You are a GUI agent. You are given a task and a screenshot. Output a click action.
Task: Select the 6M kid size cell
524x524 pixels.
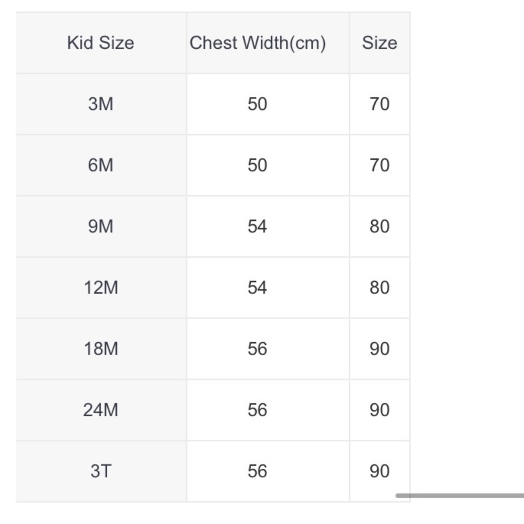pyautogui.click(x=101, y=165)
